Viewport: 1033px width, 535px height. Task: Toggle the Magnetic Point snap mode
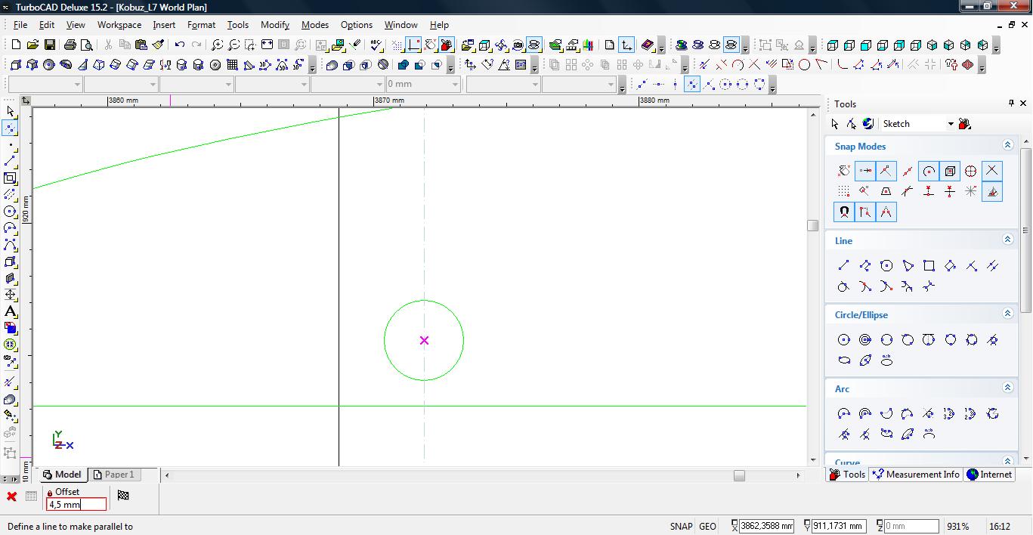844,212
